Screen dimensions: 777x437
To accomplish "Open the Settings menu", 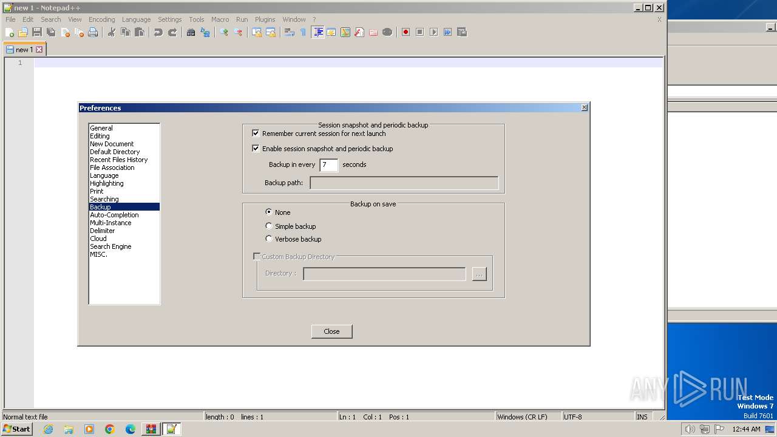I will coord(169,19).
